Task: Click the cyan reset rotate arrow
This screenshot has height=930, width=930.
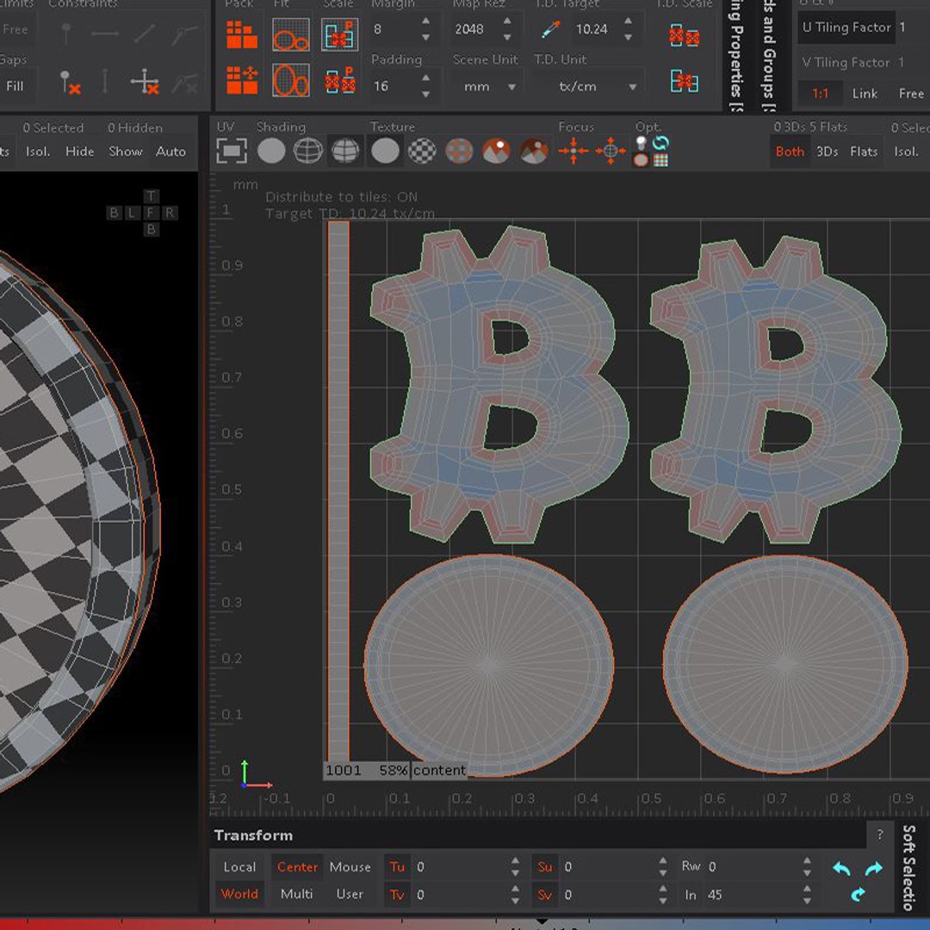Action: (x=858, y=895)
